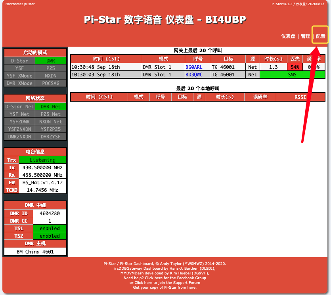Viewport: 331px width, 295px height.
Task: Click the gateway table 呼号 column header
Action: 198,59
